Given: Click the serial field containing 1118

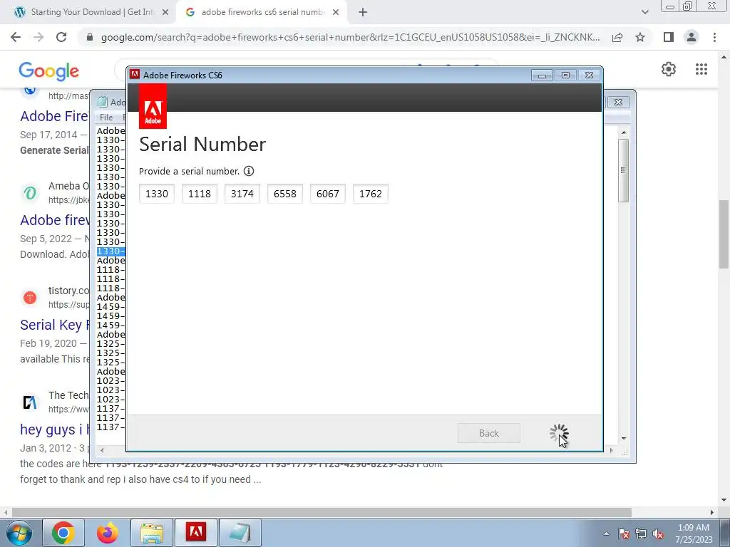Looking at the screenshot, I should point(200,194).
